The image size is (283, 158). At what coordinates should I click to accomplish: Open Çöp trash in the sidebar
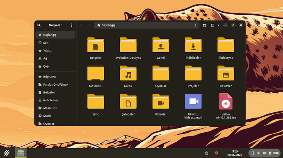55,66
